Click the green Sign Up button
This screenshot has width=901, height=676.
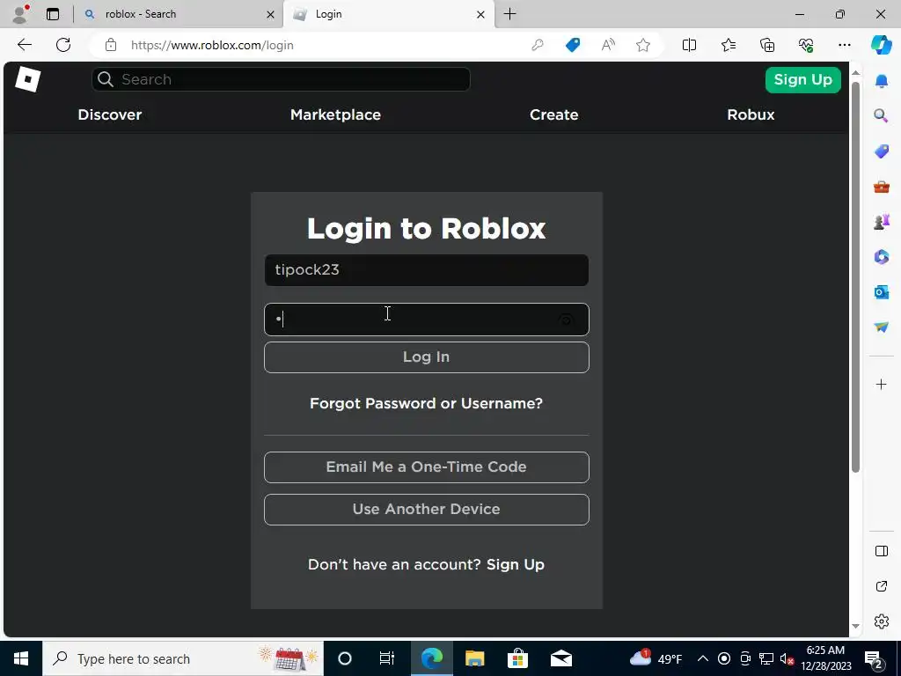[x=802, y=79]
